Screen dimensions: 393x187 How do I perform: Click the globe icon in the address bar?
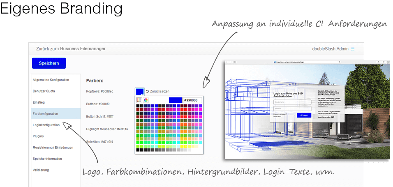275,62
